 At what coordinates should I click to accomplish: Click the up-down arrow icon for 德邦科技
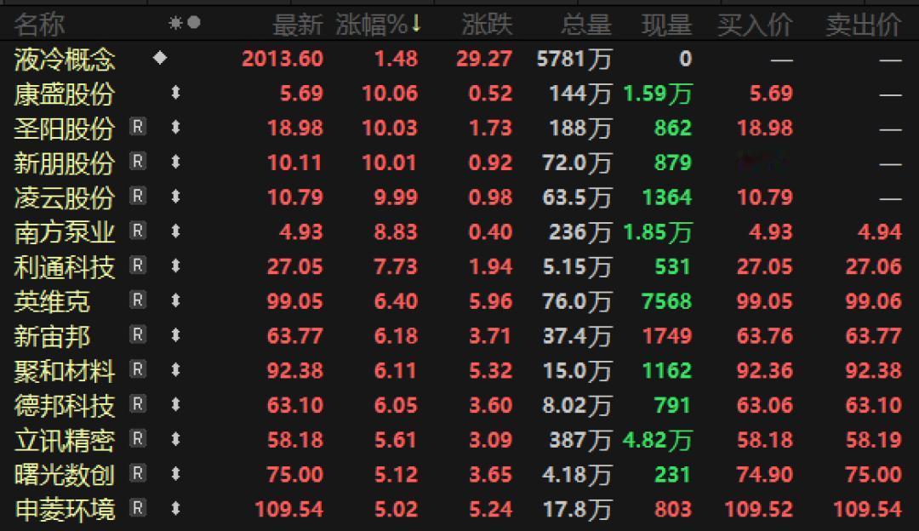[175, 404]
